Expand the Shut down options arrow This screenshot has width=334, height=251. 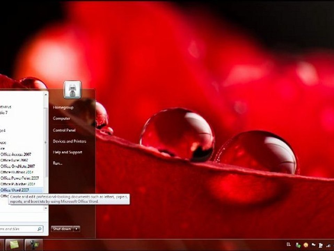(77, 229)
